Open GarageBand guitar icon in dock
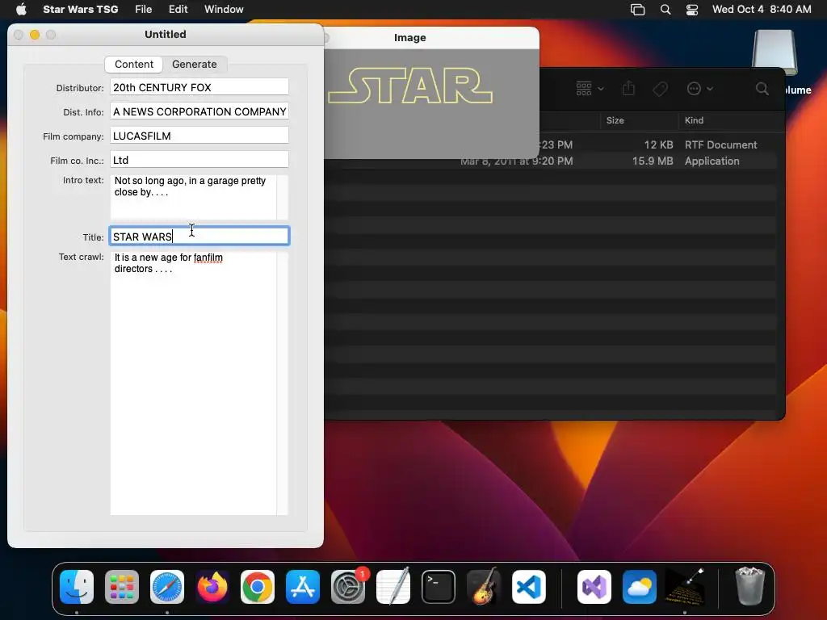 pos(484,587)
